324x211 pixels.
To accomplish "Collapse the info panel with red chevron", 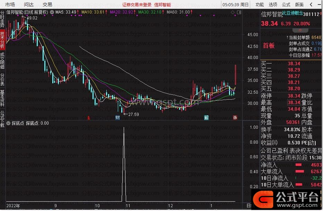I will click(x=300, y=30).
